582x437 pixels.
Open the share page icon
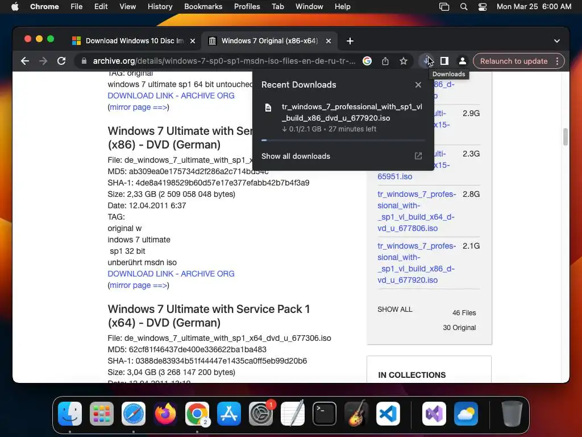point(385,61)
